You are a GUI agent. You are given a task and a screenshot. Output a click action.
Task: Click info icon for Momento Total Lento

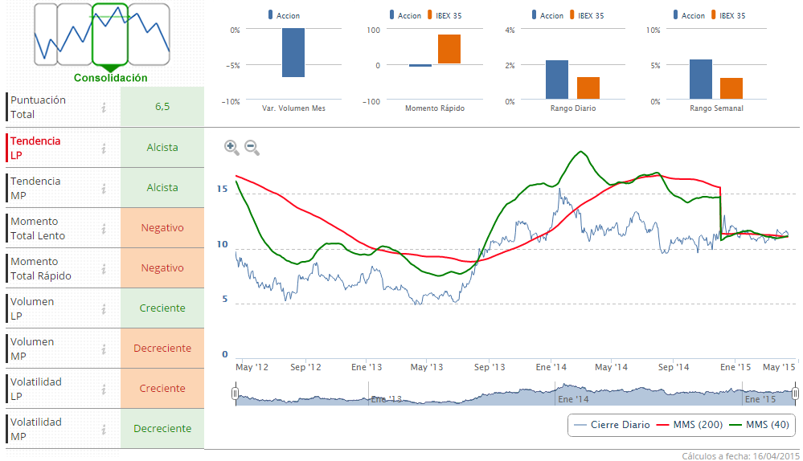pos(104,228)
